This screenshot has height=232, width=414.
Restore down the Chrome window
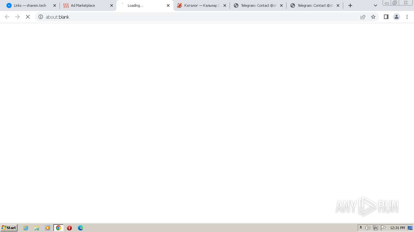[395, 3]
